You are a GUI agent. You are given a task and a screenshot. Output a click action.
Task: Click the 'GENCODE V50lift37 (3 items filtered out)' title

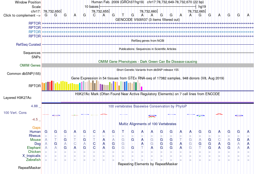pyautogui.click(x=148, y=20)
